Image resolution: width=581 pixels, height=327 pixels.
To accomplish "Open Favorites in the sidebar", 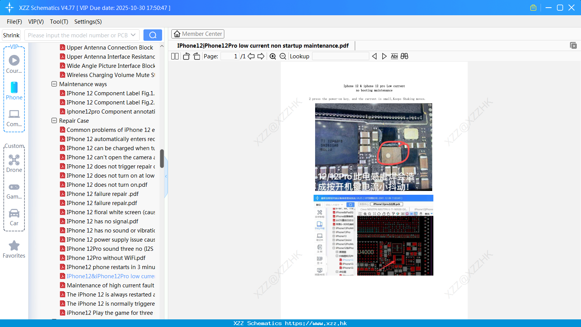I will point(14,250).
